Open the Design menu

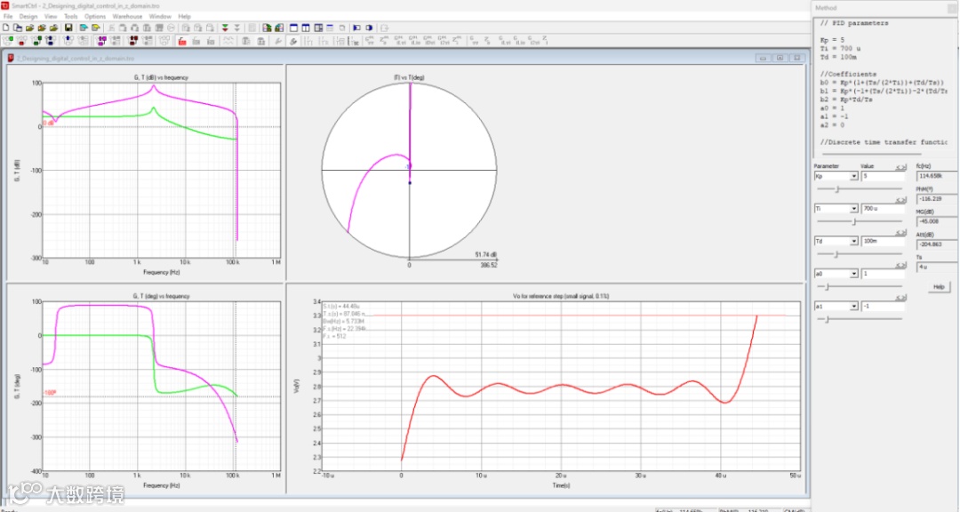pyautogui.click(x=28, y=16)
